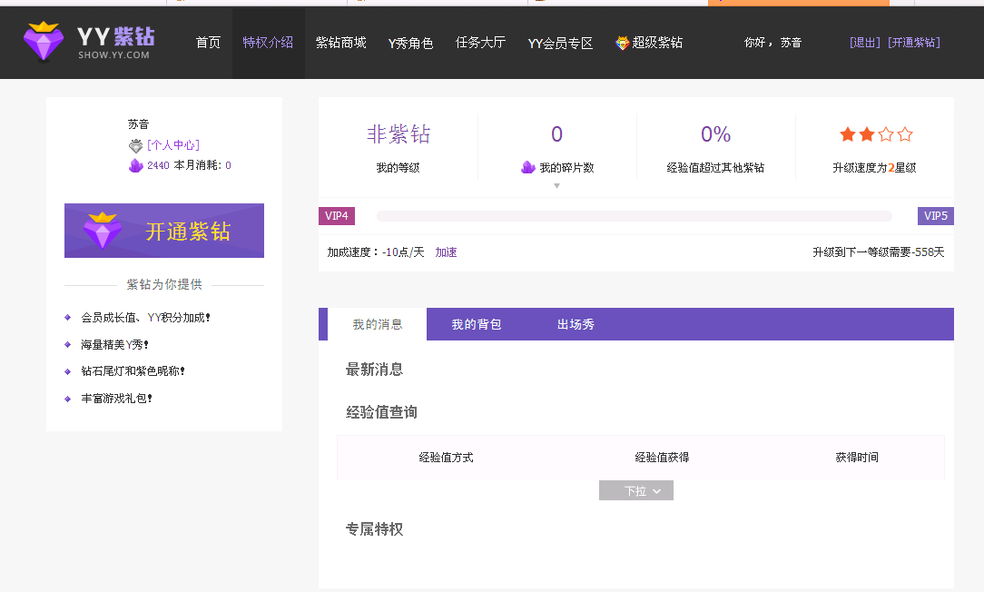
Task: Click the purple crystal icon next to 2440
Action: [x=136, y=165]
